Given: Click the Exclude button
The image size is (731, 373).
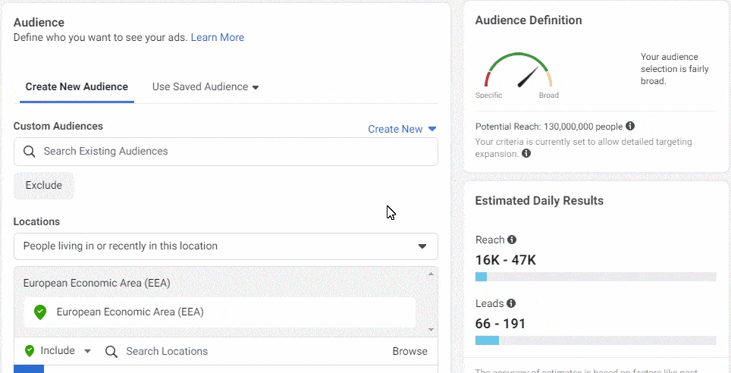Looking at the screenshot, I should (44, 186).
